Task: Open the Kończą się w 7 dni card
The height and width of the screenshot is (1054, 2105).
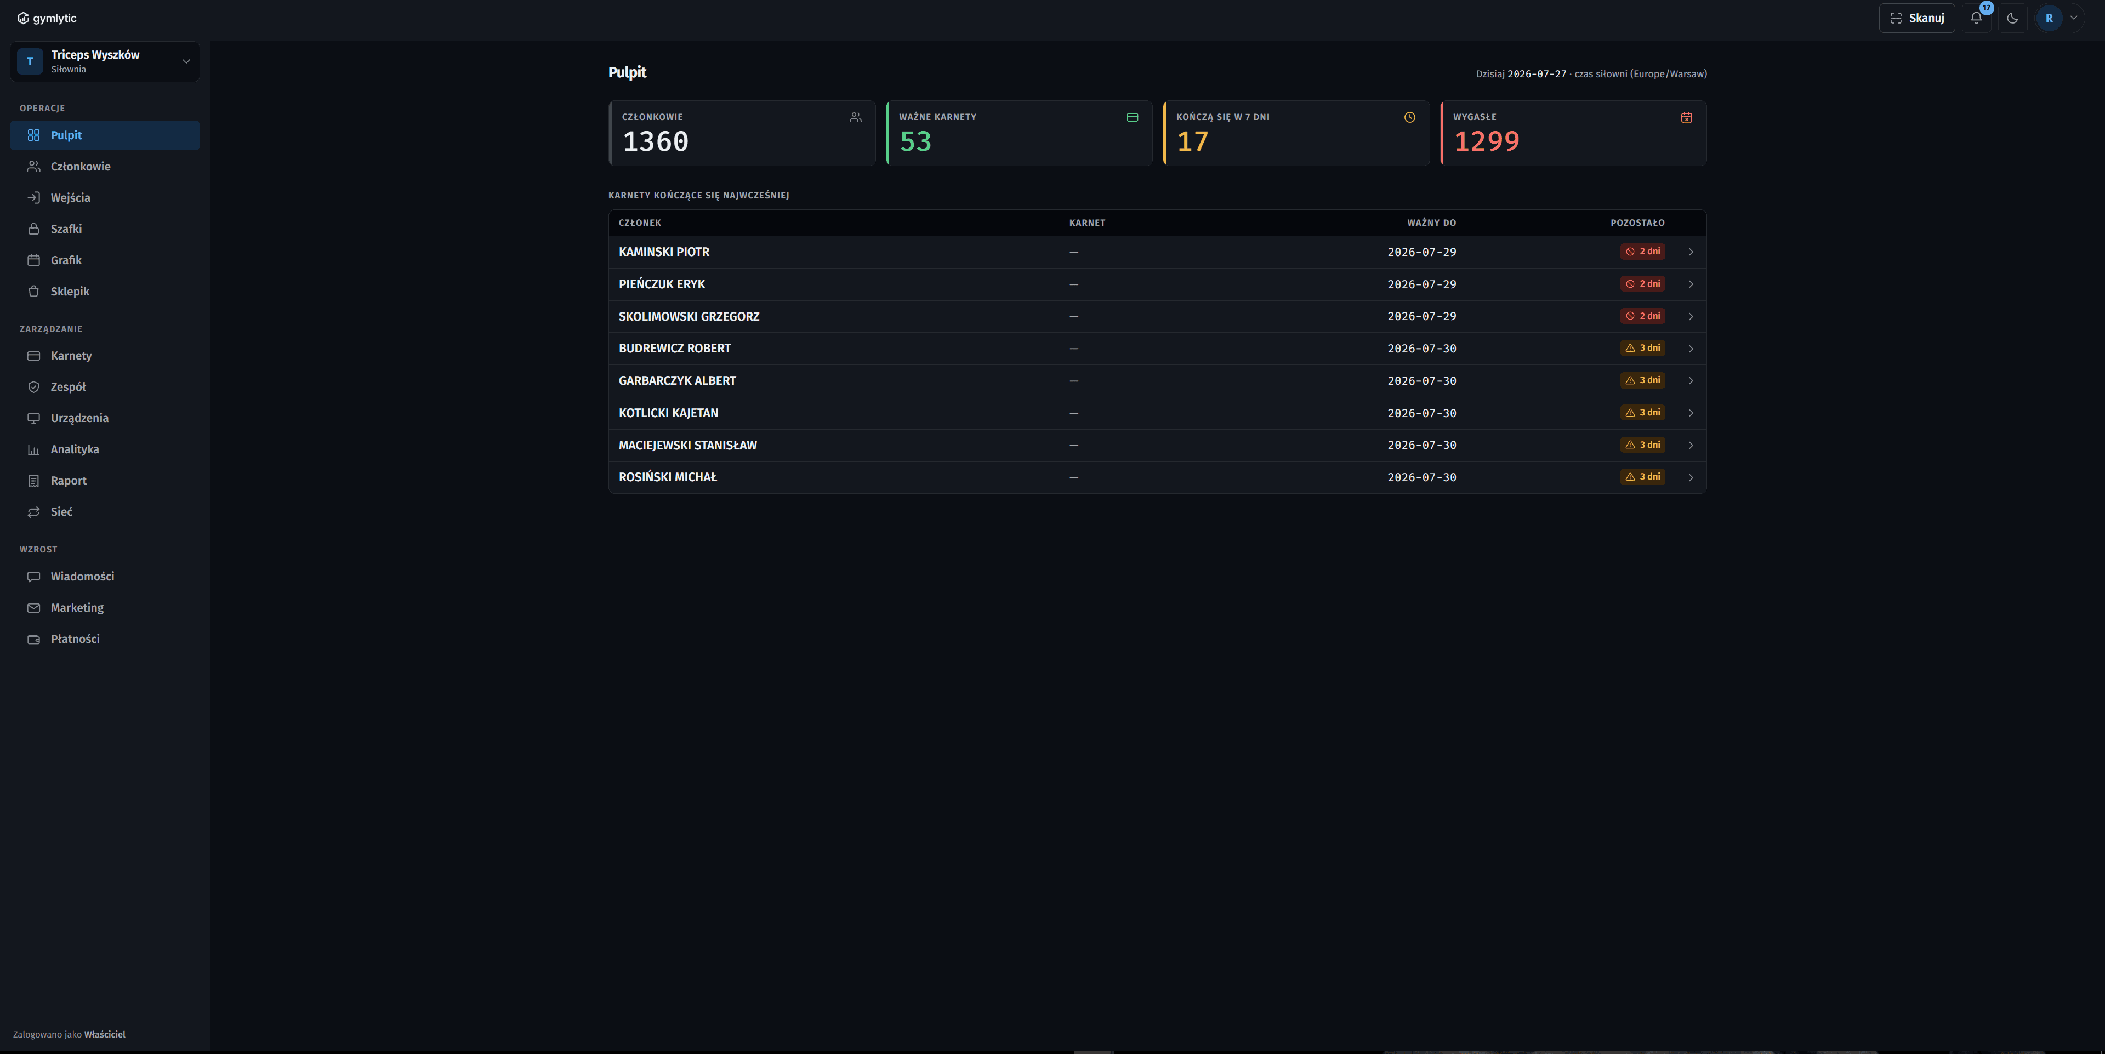Action: 1296,133
